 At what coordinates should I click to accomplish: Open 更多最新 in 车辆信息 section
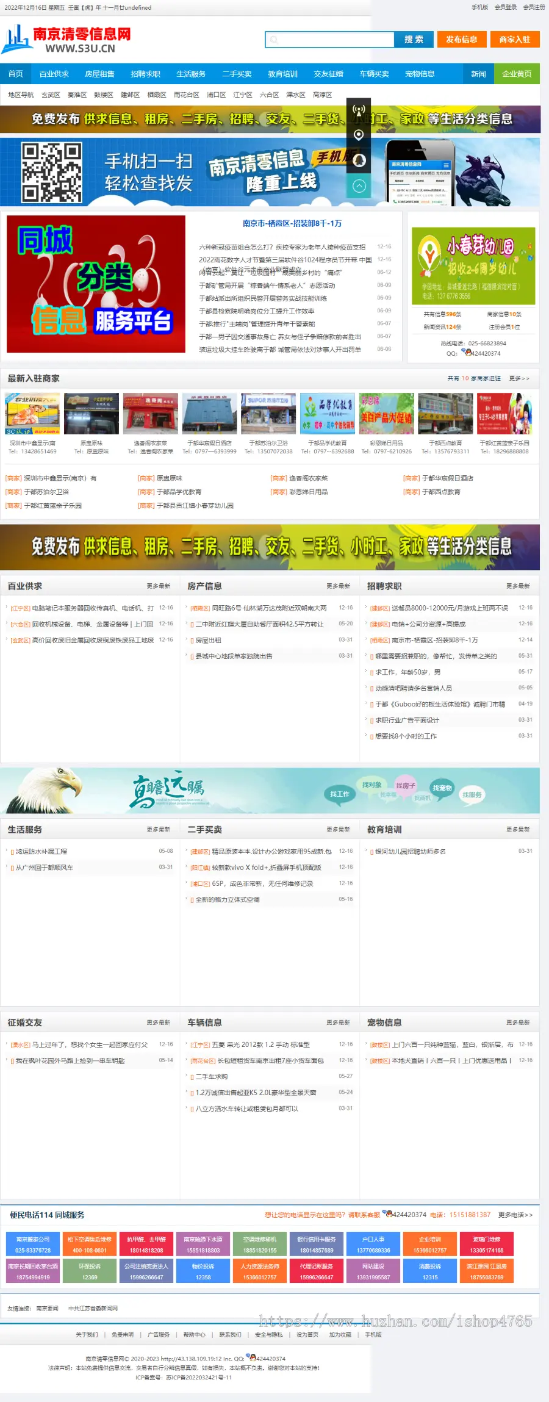pyautogui.click(x=339, y=1022)
